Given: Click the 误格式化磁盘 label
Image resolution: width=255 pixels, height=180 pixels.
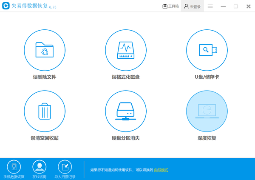Looking at the screenshot, I should [x=126, y=77].
